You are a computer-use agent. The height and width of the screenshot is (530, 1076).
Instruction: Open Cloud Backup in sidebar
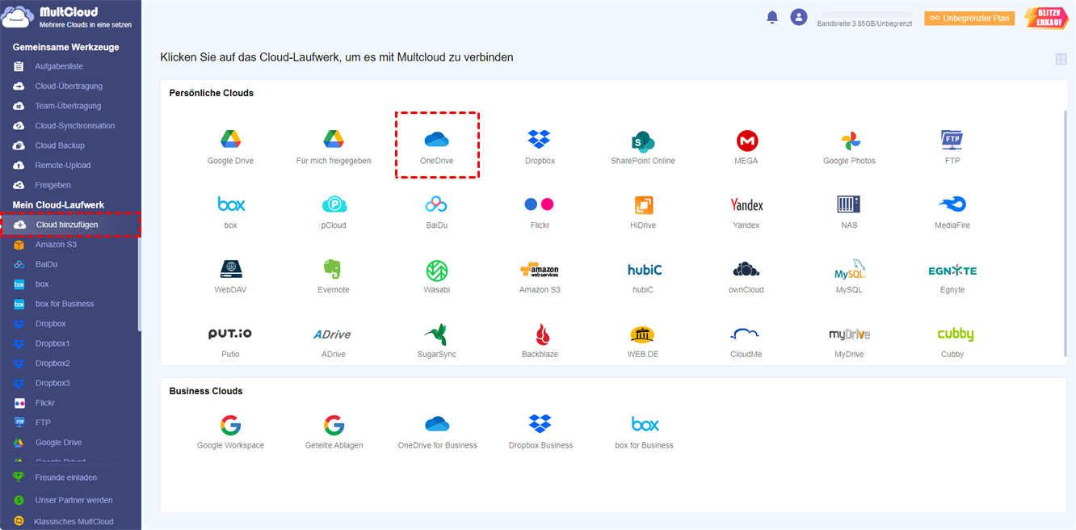(x=60, y=145)
